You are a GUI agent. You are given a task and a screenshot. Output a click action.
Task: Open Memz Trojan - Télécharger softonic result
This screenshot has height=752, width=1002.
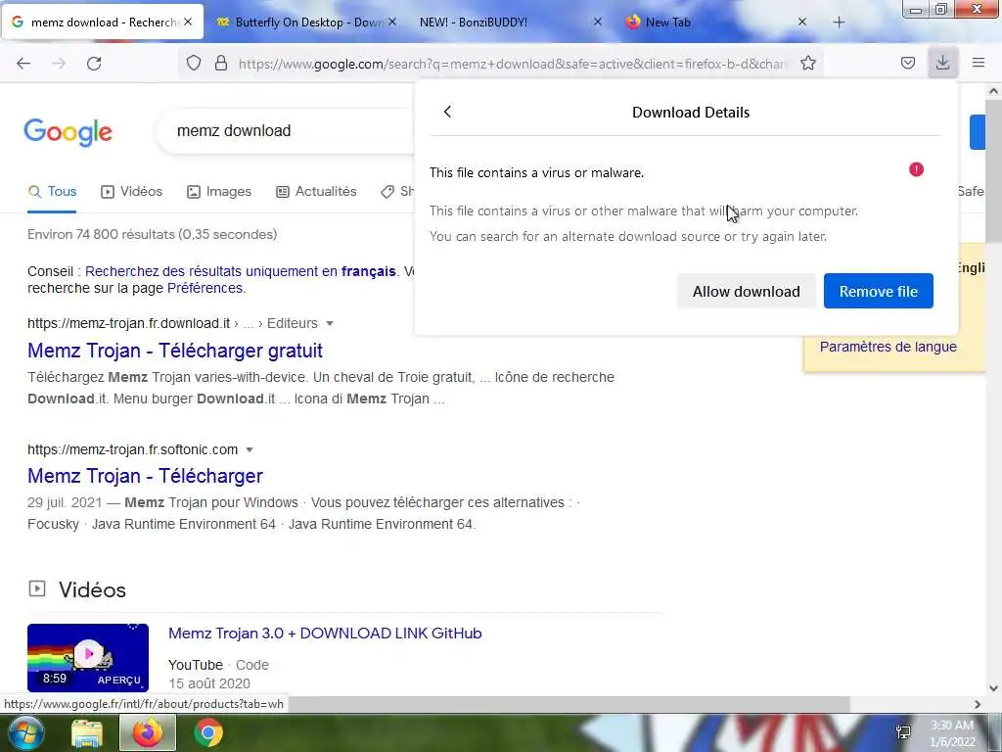point(145,476)
